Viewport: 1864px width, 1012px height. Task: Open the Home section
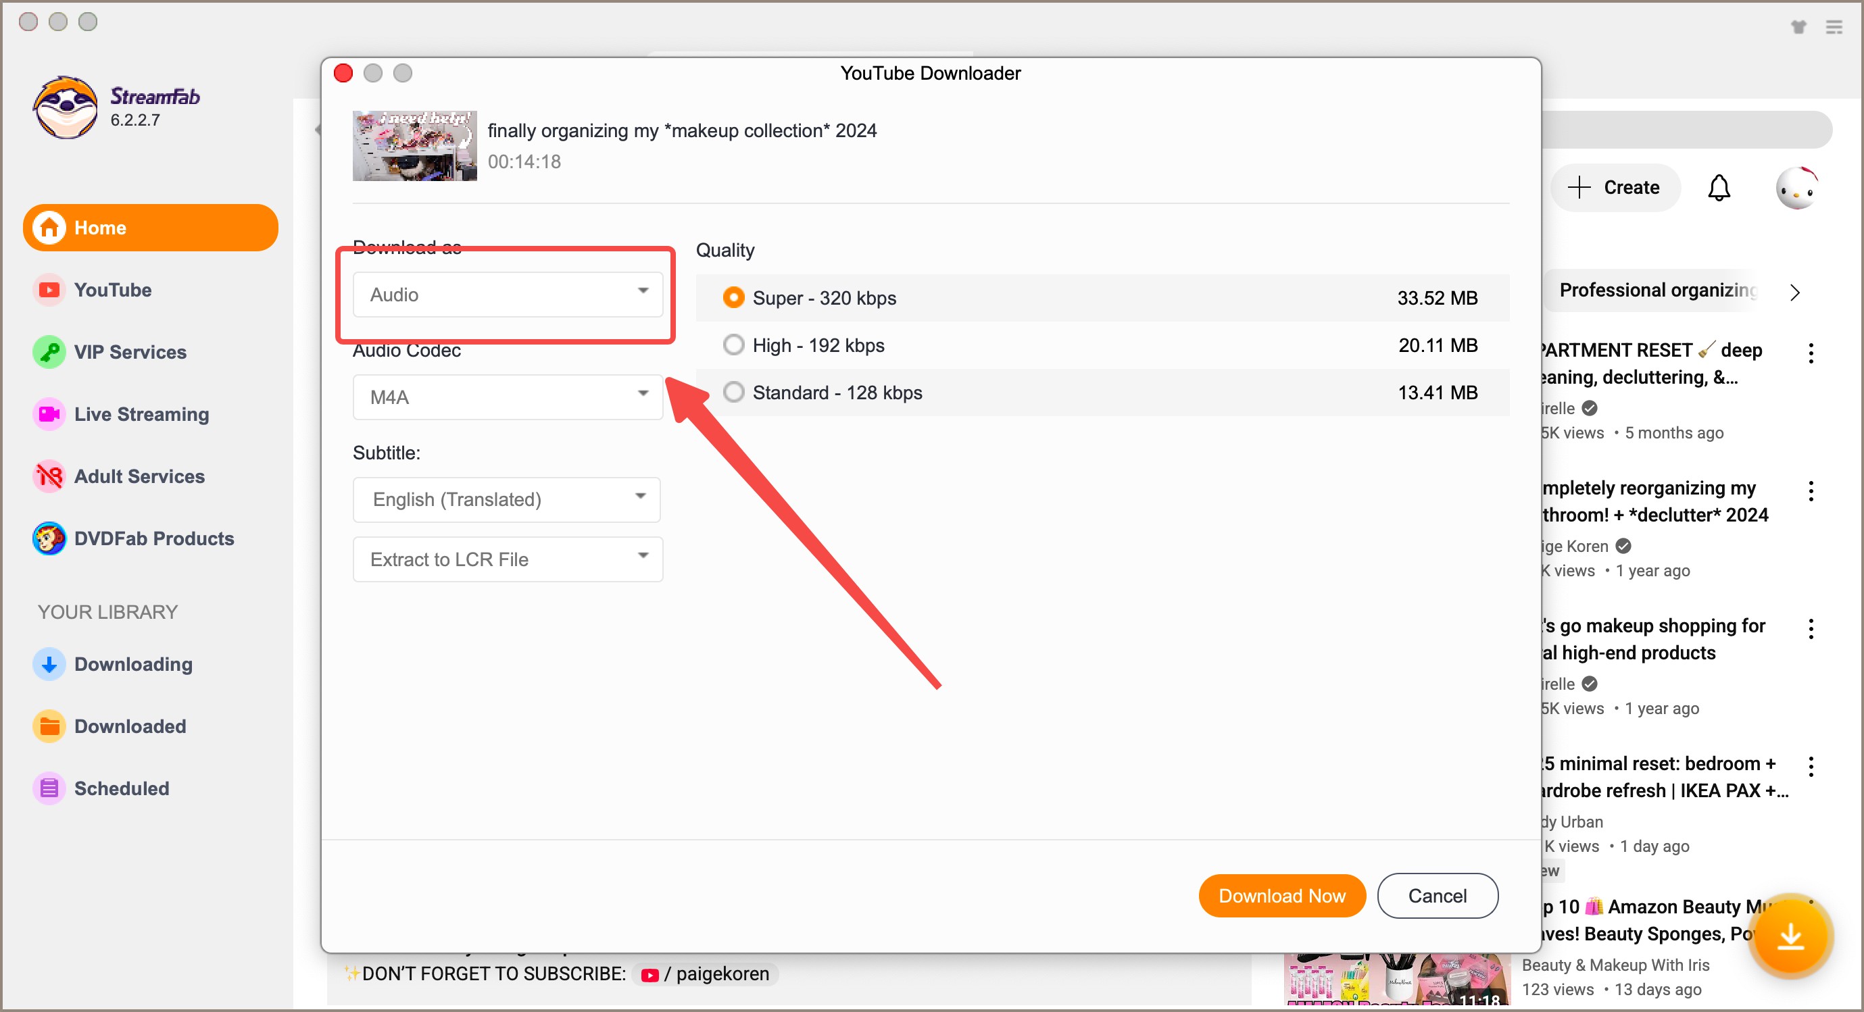(151, 228)
